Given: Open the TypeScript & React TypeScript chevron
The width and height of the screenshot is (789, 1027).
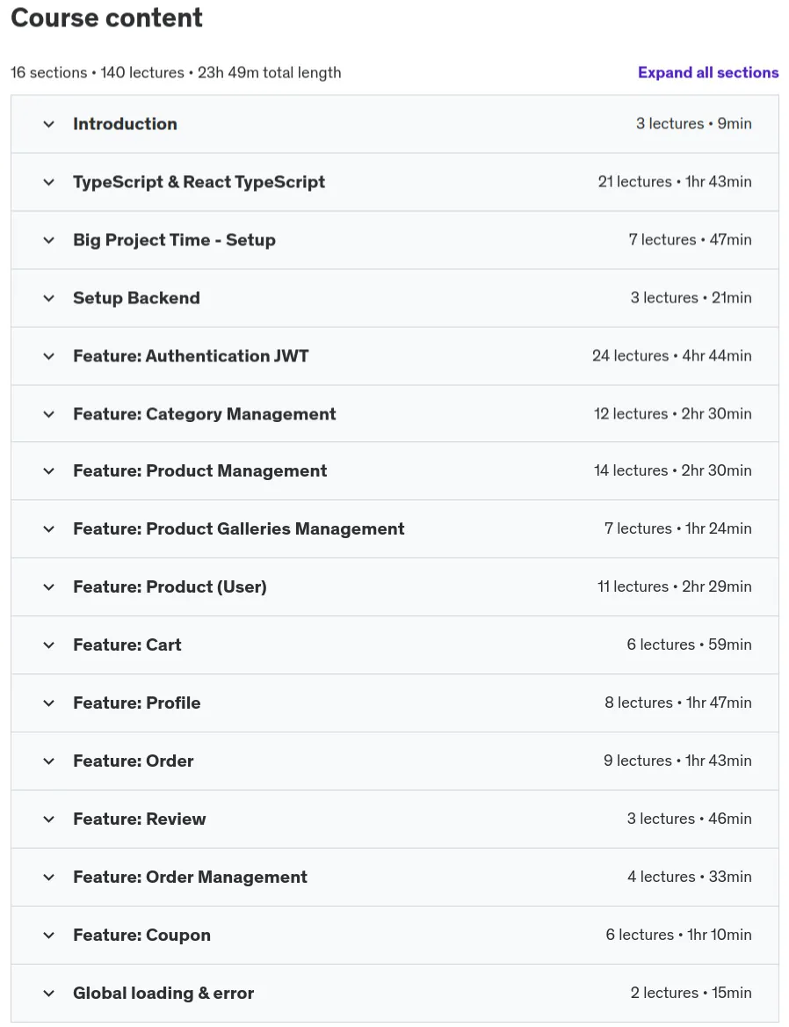Looking at the screenshot, I should coord(49,182).
